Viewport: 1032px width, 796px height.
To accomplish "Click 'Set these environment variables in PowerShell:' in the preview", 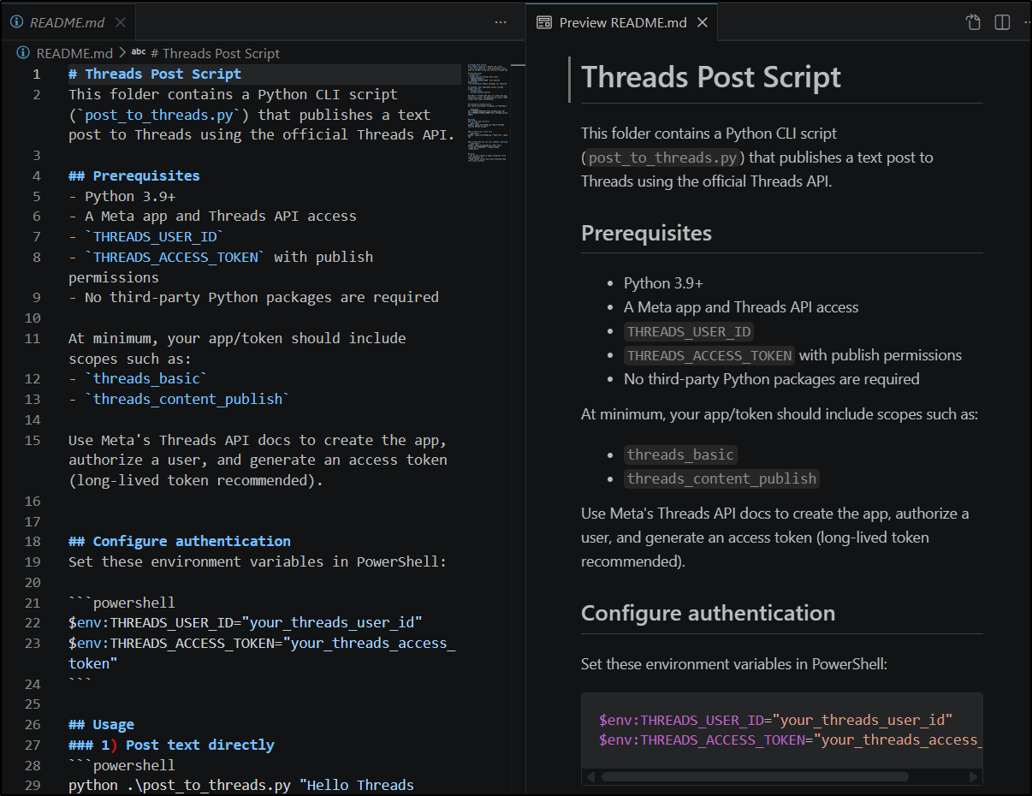I will [733, 663].
